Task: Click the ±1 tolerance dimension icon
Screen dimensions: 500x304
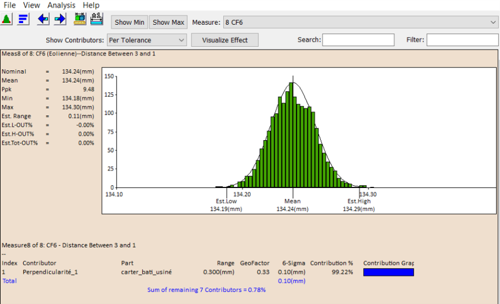Action: pyautogui.click(x=96, y=19)
